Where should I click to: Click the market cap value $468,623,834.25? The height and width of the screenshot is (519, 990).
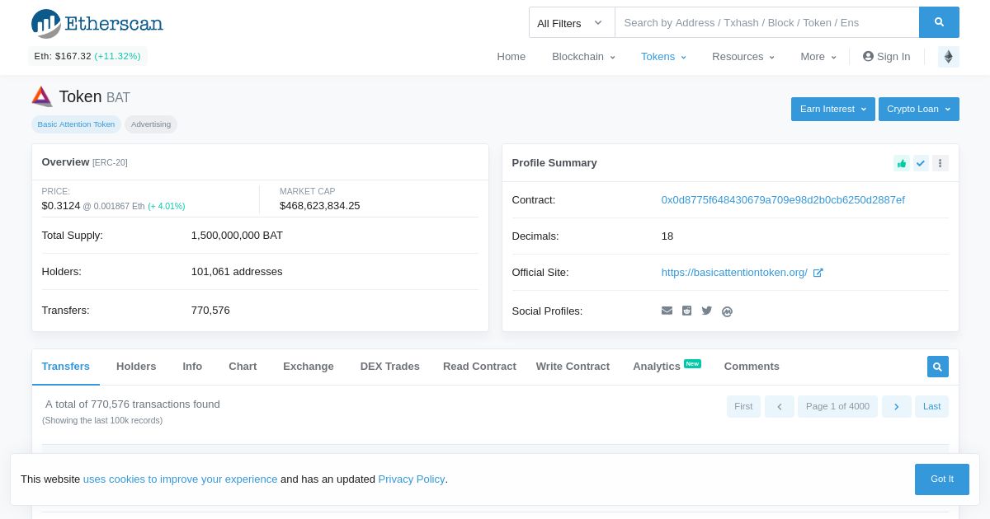coord(320,206)
